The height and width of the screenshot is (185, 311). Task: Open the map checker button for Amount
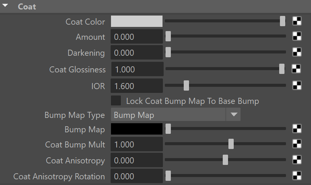297,36
